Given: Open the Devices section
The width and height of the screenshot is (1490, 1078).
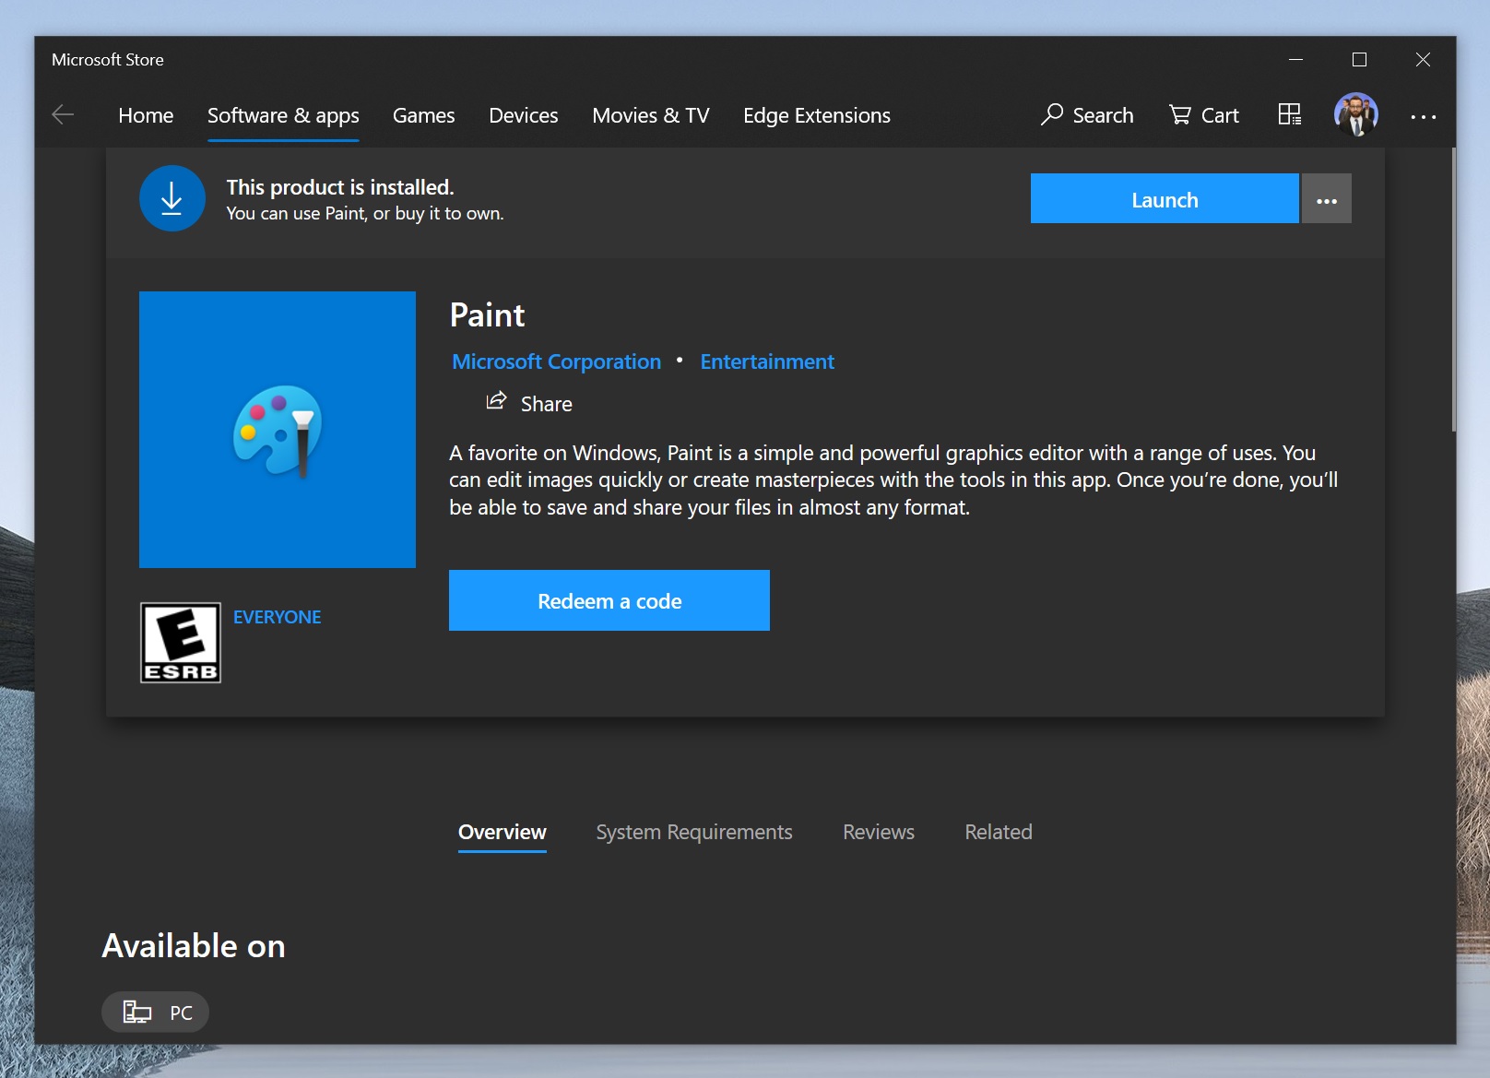Looking at the screenshot, I should click(524, 115).
